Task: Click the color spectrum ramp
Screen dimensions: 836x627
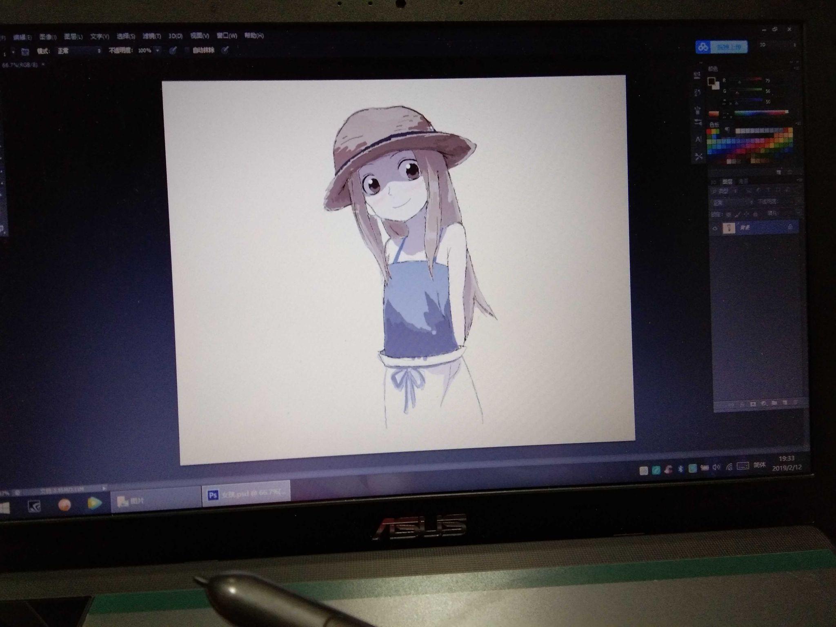Action: (761, 113)
